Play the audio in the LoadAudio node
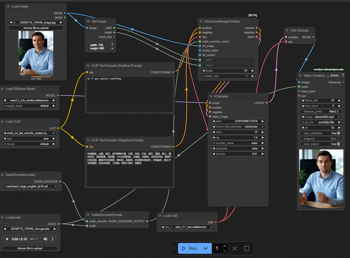350x258 pixels. click(7, 239)
